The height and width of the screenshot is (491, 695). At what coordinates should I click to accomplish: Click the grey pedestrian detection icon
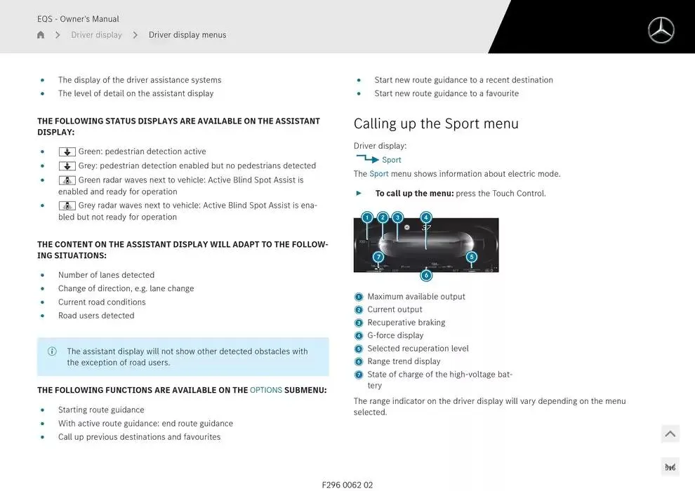pyautogui.click(x=67, y=166)
